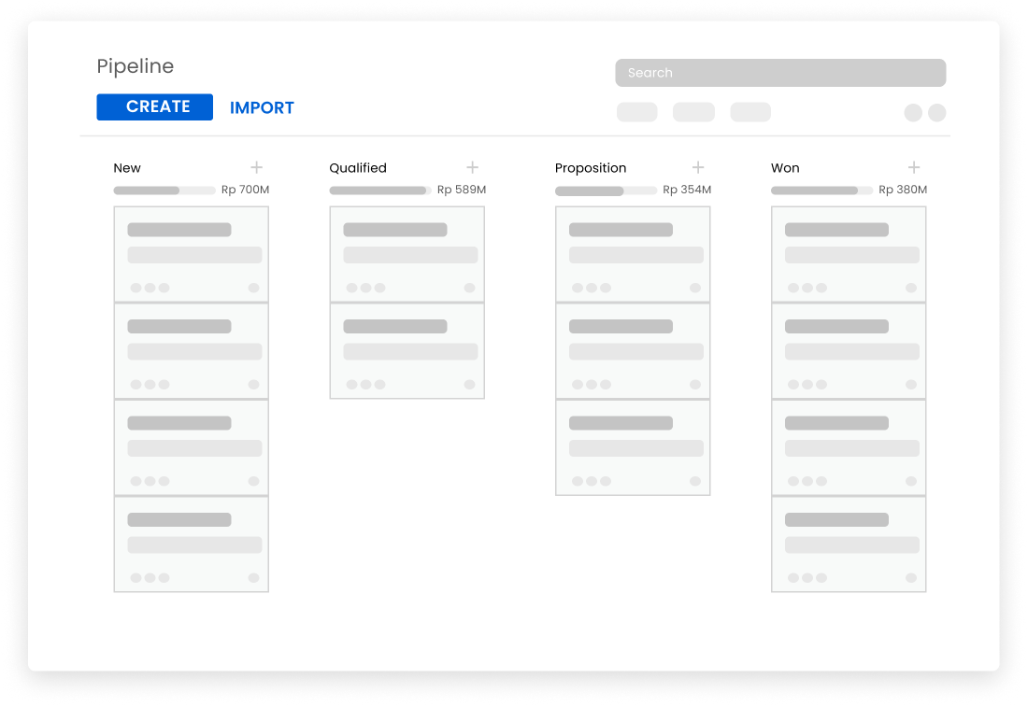The width and height of the screenshot is (1028, 707).
Task: Open the IMPORT link
Action: [x=262, y=108]
